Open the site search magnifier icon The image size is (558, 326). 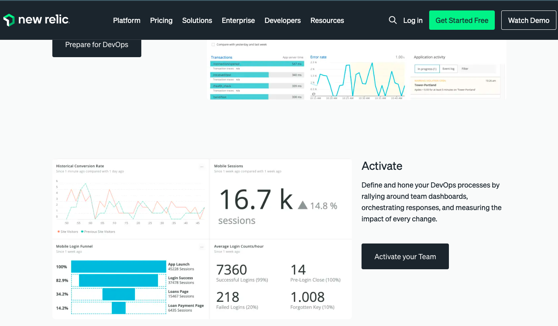click(x=393, y=20)
